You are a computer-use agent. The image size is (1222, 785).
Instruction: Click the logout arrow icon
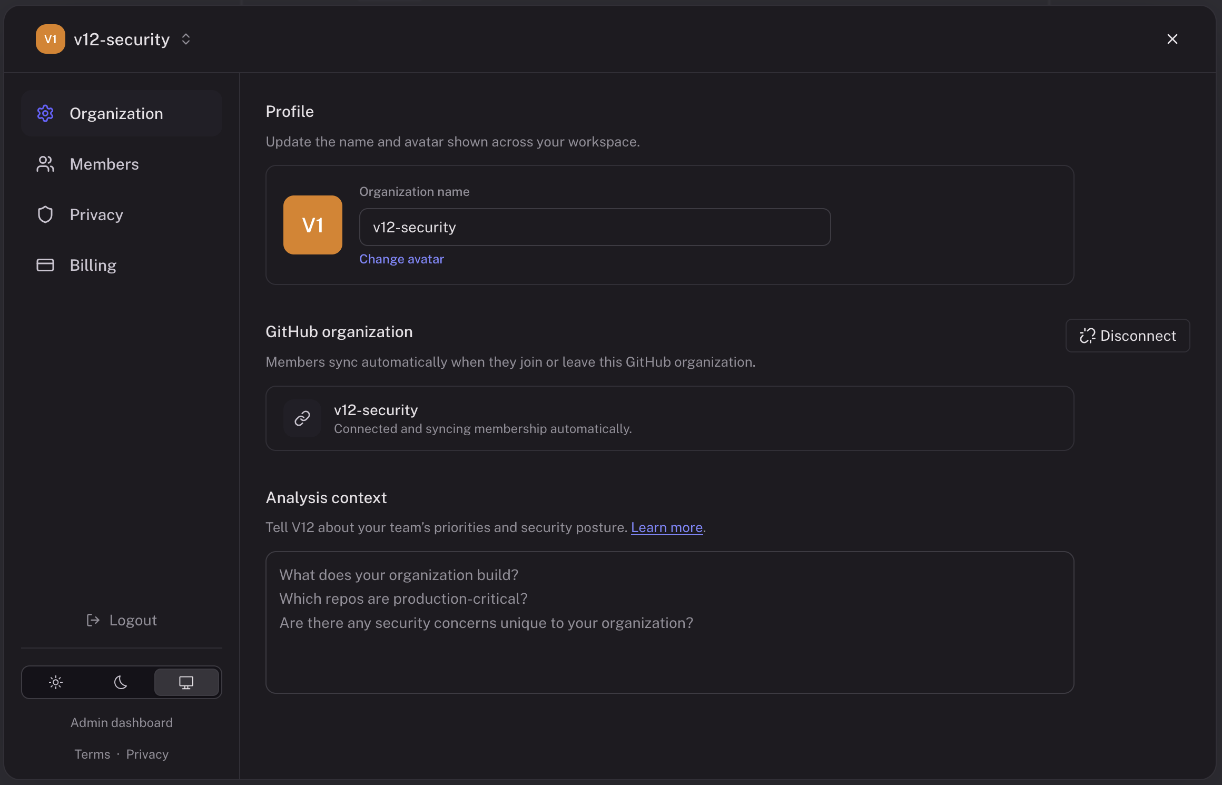[x=93, y=620]
